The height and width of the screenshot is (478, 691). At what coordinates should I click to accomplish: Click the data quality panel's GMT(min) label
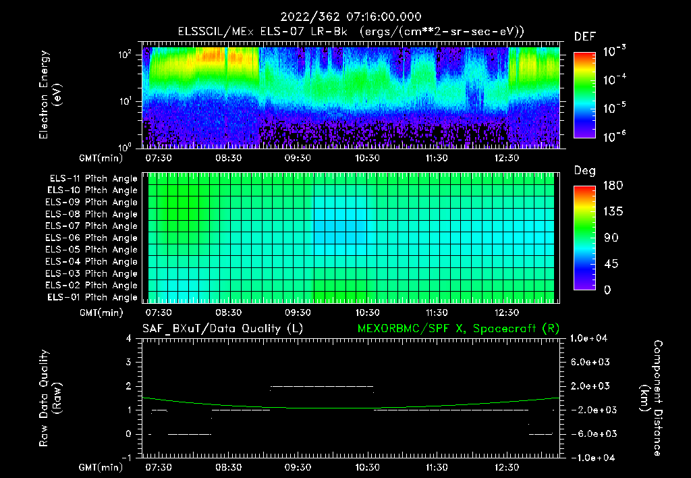(x=101, y=468)
